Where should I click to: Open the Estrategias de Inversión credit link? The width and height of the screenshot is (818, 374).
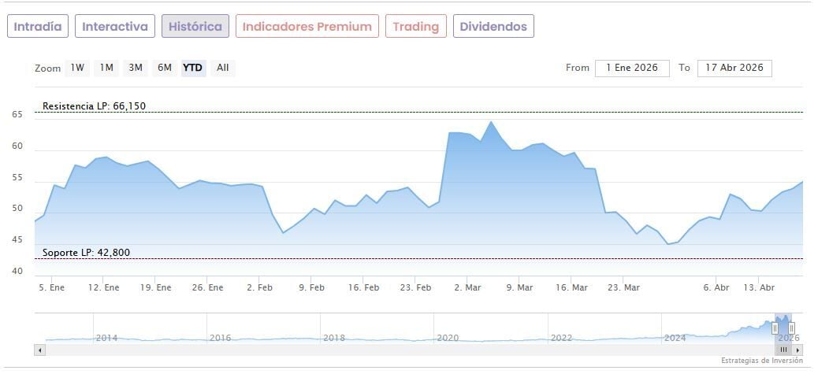pyautogui.click(x=761, y=361)
